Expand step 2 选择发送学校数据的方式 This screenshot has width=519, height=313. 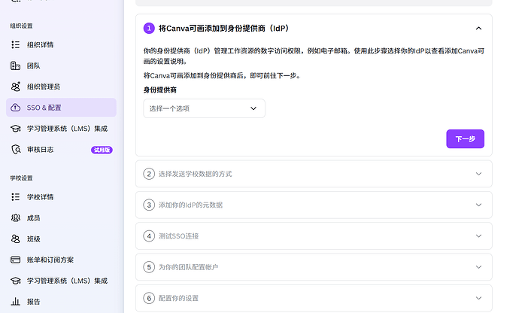pyautogui.click(x=314, y=174)
